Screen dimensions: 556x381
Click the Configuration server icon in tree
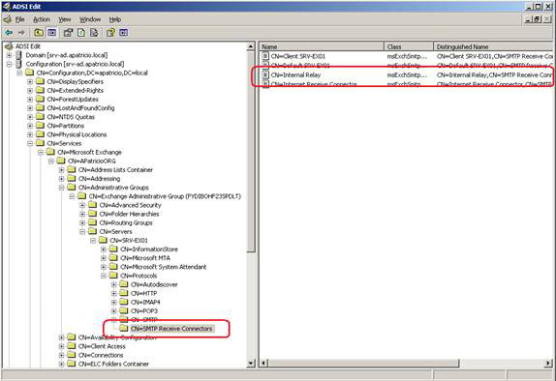pyautogui.click(x=18, y=64)
